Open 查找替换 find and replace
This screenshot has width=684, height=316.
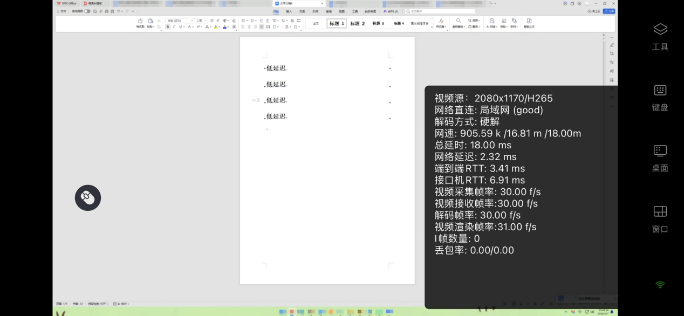[x=459, y=23]
